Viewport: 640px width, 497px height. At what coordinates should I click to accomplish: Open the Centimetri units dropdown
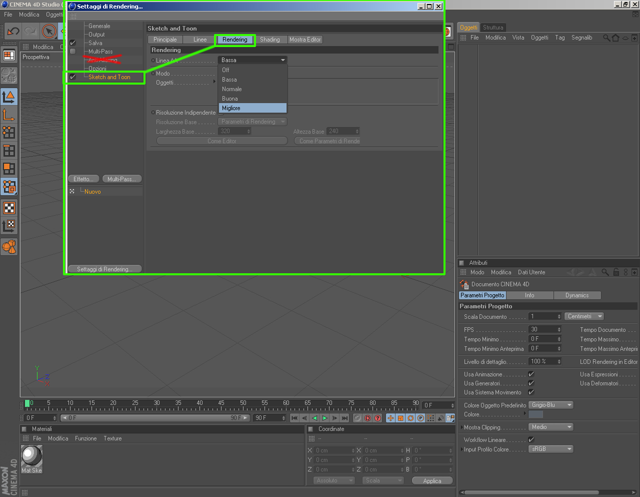point(584,316)
